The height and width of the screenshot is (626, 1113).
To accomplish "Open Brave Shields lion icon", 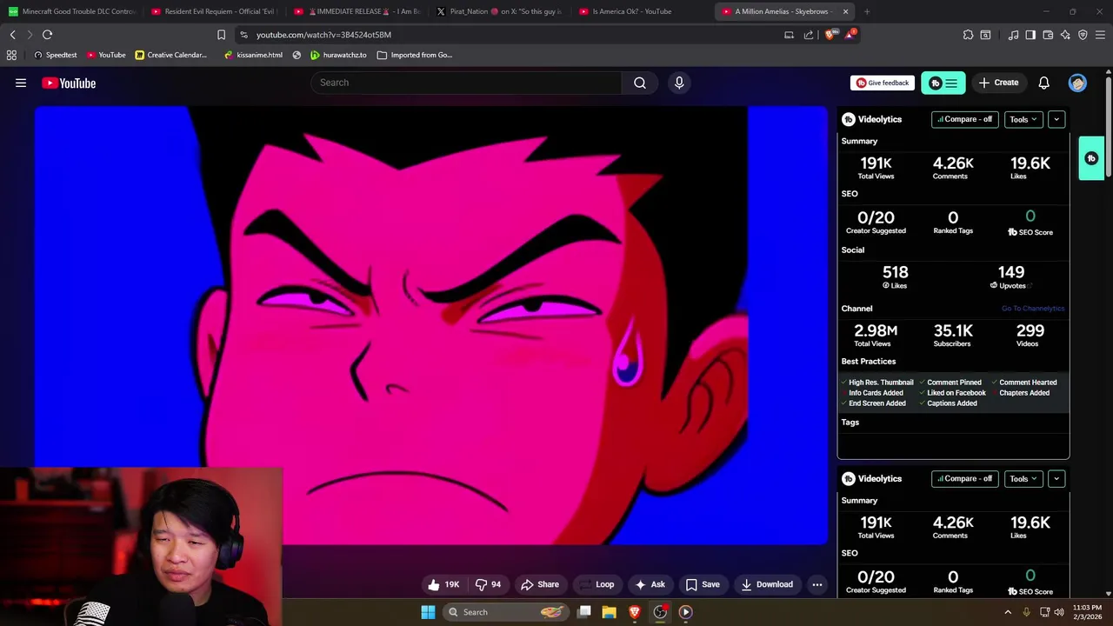I will click(x=830, y=35).
